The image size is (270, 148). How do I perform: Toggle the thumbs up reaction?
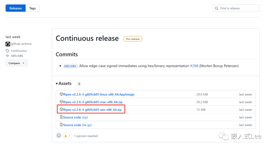click(x=67, y=136)
